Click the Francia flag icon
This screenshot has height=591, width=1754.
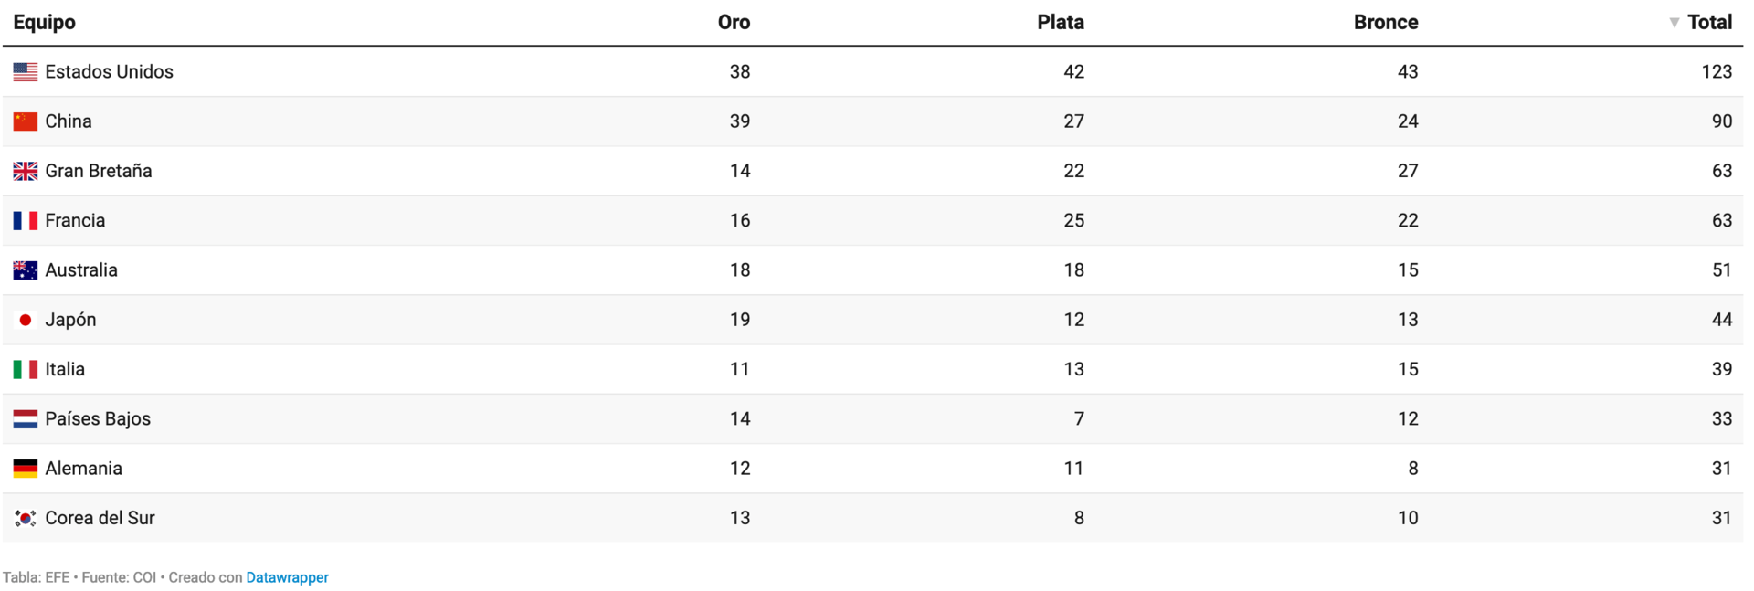[x=26, y=221]
